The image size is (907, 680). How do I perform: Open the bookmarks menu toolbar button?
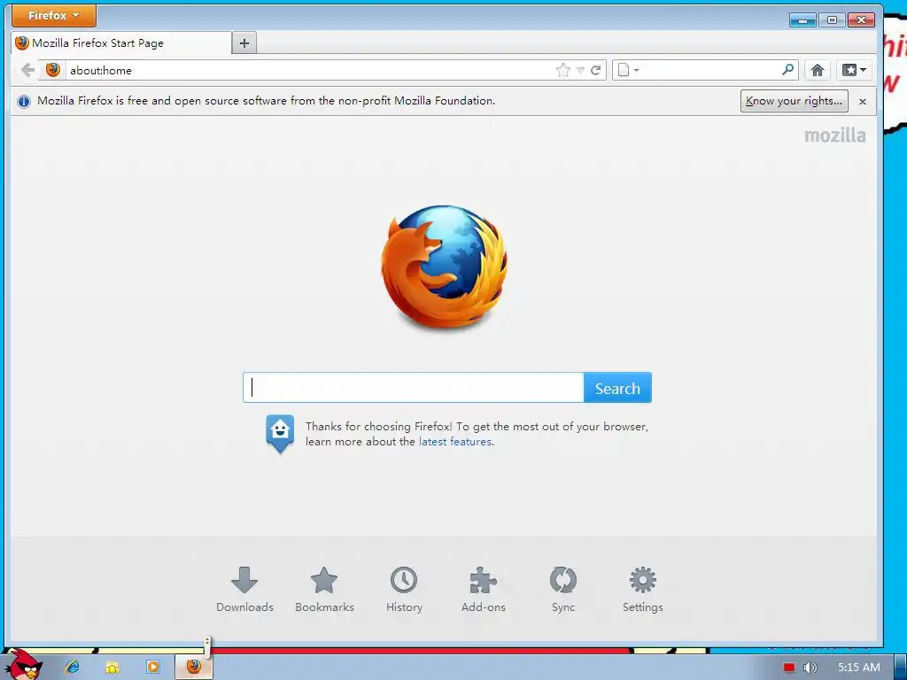[854, 71]
